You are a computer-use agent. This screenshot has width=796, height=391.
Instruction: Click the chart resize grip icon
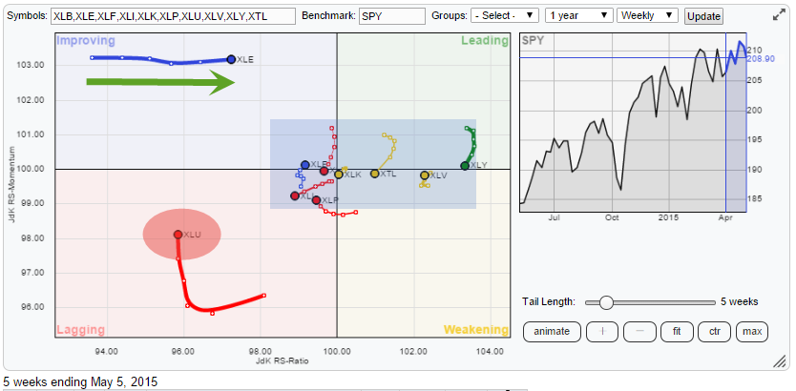click(x=779, y=361)
